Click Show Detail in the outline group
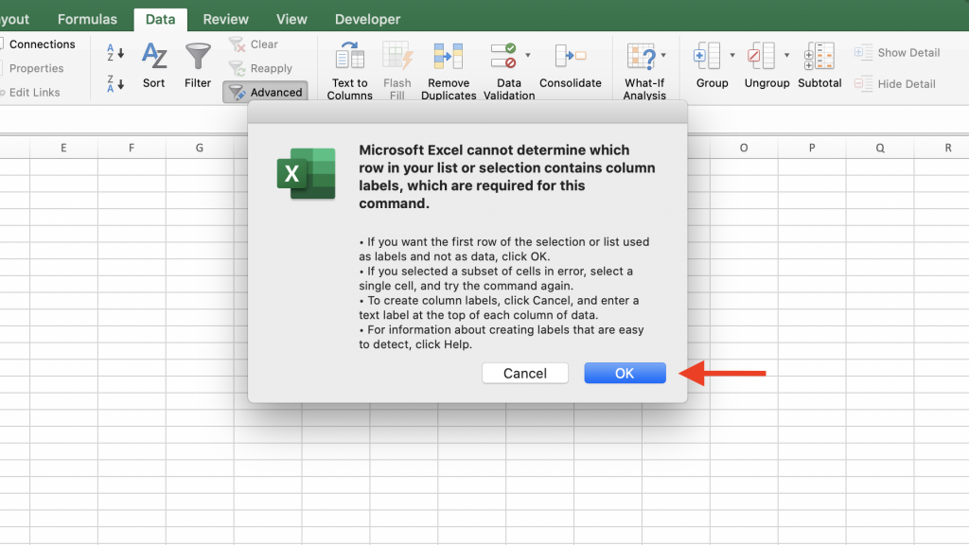Screen dimensions: 969x545 tap(897, 53)
